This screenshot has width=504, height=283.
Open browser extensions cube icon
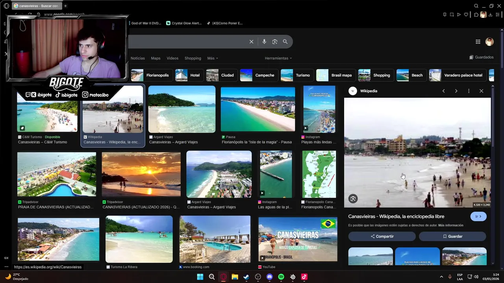476,15
